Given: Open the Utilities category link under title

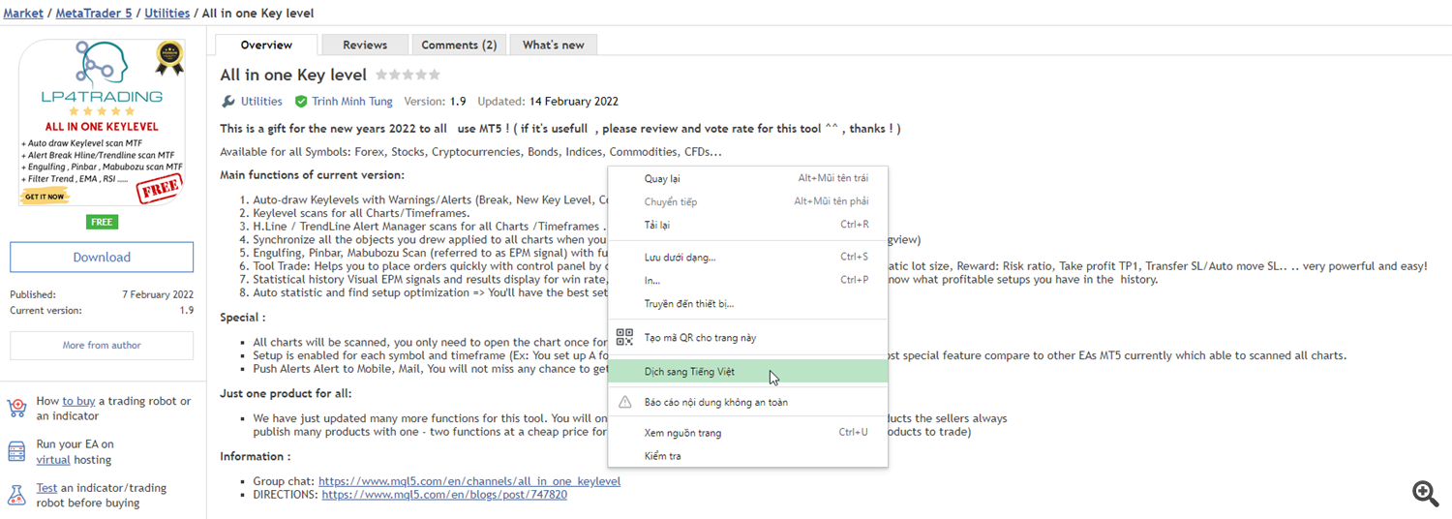Looking at the screenshot, I should click(x=261, y=102).
